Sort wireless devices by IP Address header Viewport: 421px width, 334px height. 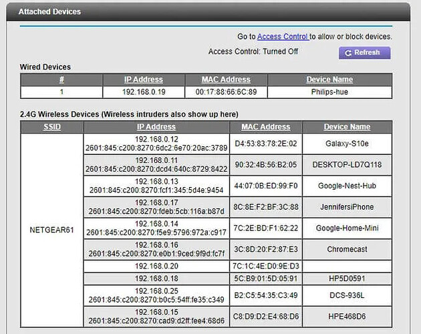(156, 127)
